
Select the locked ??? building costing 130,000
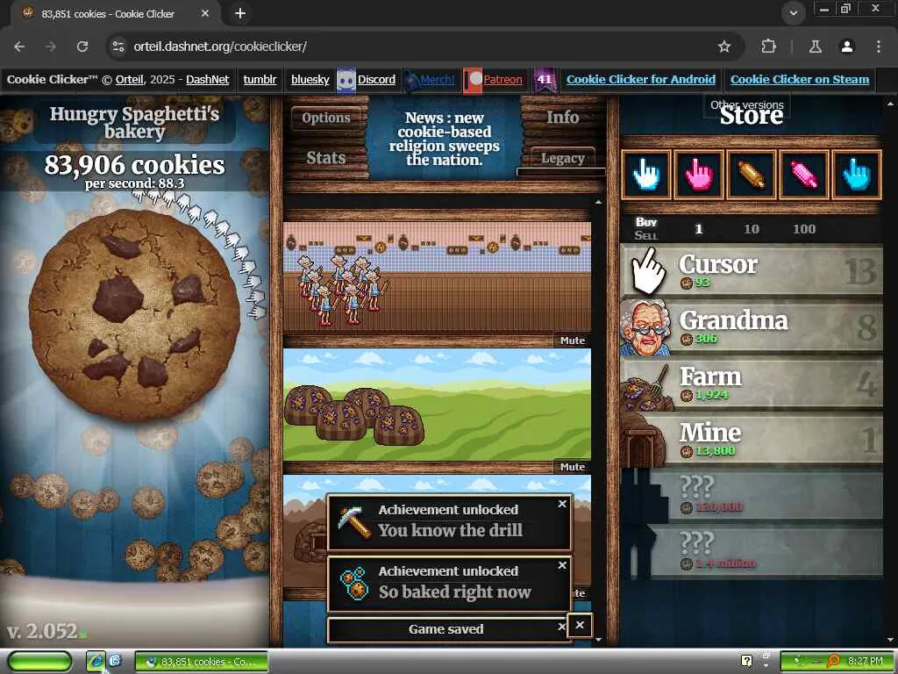click(x=752, y=495)
